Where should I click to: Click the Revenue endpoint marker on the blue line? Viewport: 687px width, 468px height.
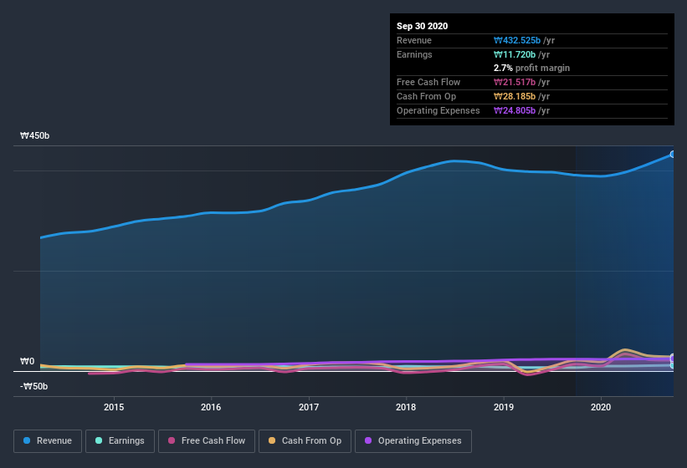tap(673, 155)
